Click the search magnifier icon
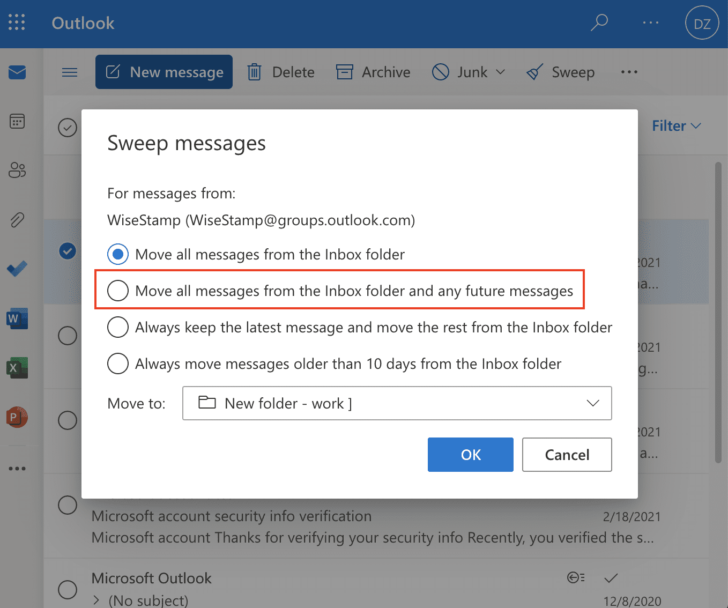Viewport: 728px width, 608px height. pos(599,23)
